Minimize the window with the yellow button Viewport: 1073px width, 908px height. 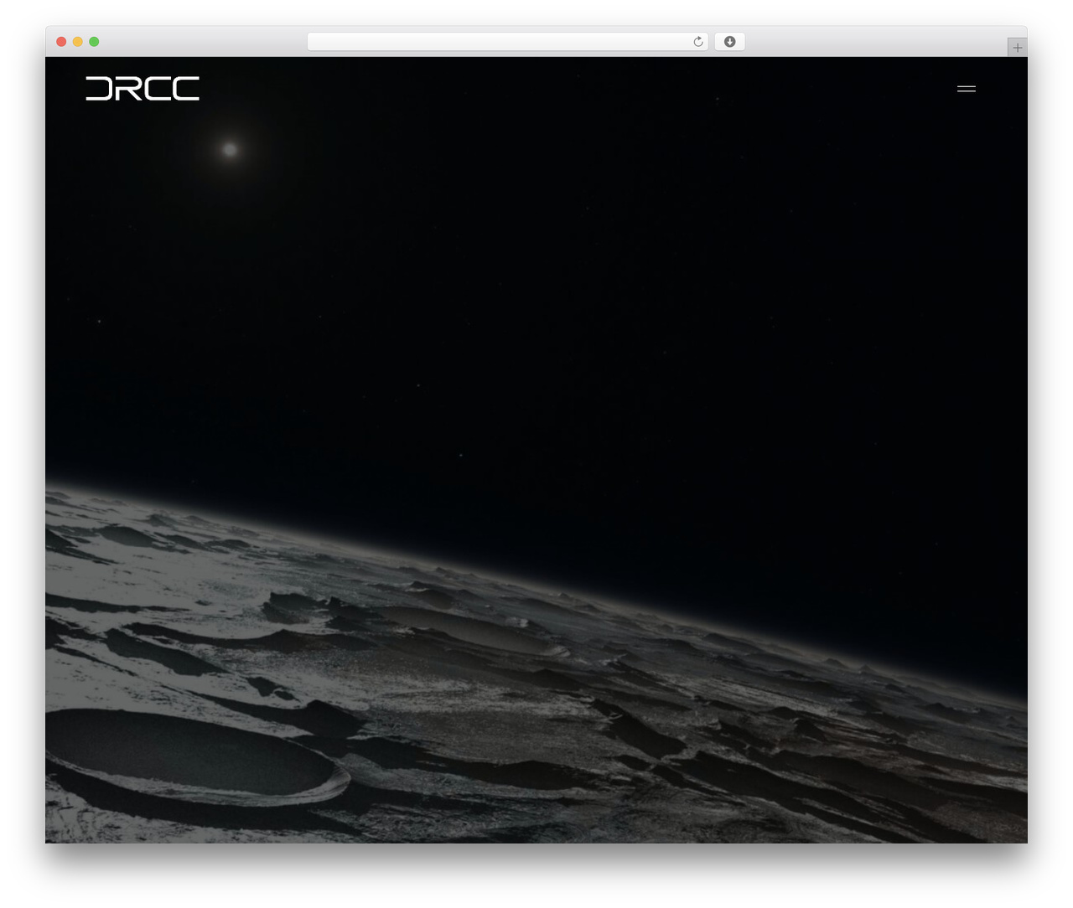pyautogui.click(x=77, y=42)
